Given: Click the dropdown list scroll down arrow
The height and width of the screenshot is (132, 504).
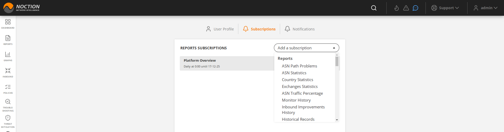Looking at the screenshot, I should pyautogui.click(x=337, y=120).
